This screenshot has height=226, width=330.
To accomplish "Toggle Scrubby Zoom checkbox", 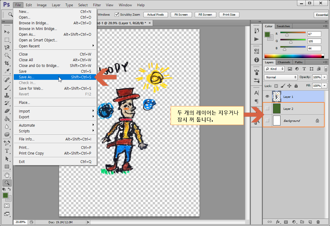I will coord(117,14).
